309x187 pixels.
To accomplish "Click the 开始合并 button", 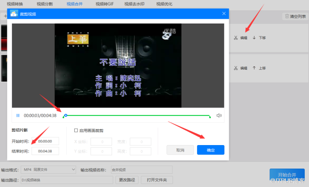I will click(287, 175).
